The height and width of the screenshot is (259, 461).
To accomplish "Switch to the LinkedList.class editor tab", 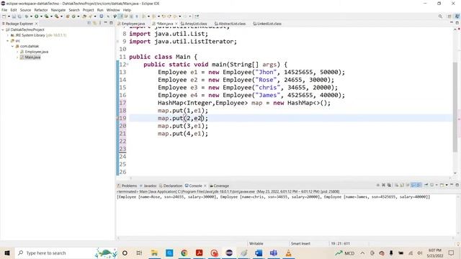I will coord(267,24).
